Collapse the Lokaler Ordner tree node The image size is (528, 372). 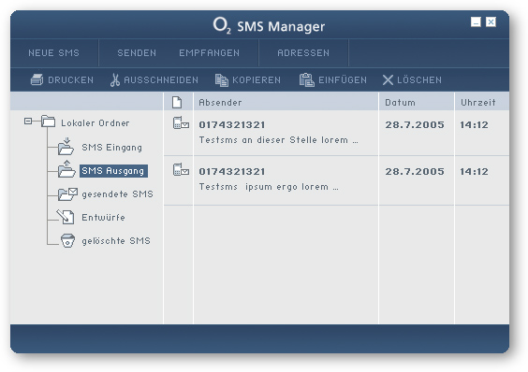[x=28, y=121]
